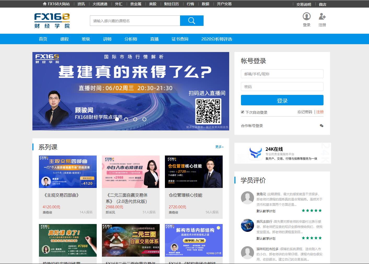The image size is (369, 264).
Task: Click 美股 in the top bar
Action: pos(153,4)
